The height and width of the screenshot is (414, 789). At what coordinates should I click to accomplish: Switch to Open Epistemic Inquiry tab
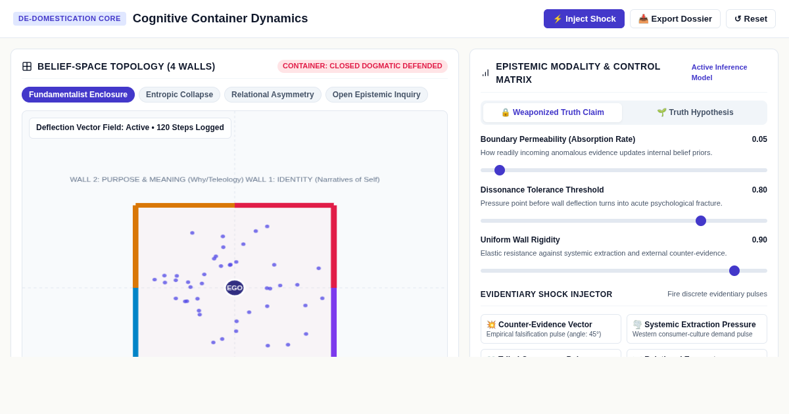click(x=377, y=95)
